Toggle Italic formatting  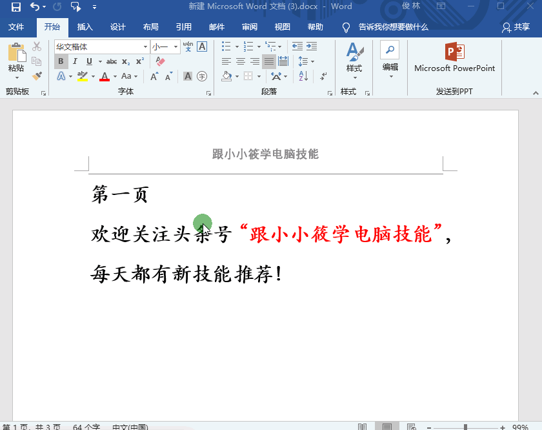click(x=75, y=61)
